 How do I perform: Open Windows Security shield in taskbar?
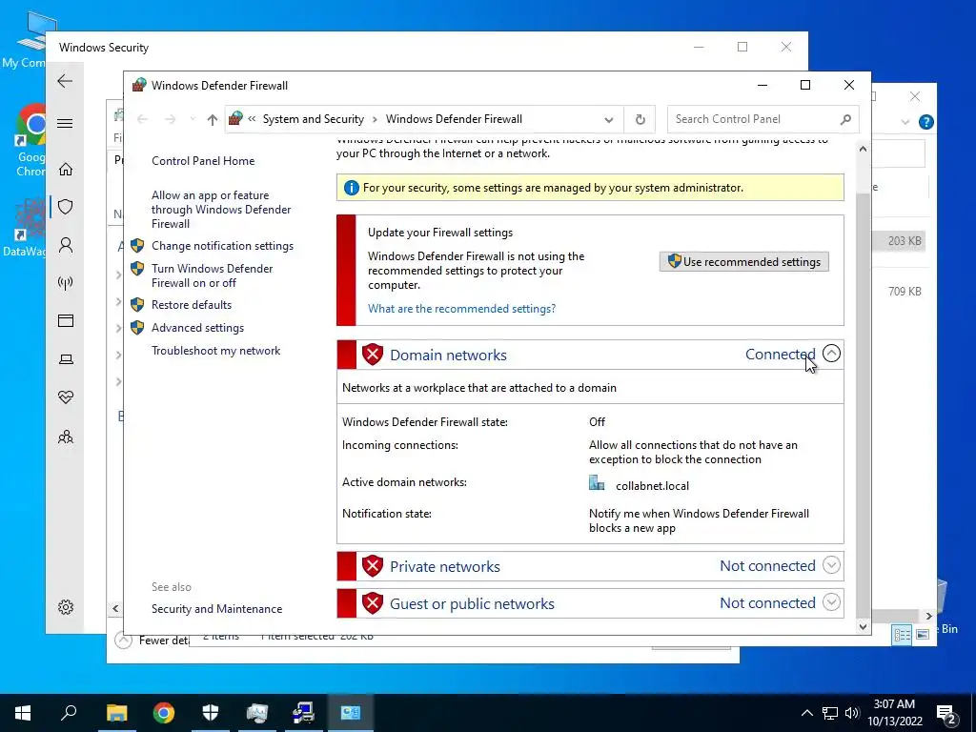pyautogui.click(x=211, y=713)
